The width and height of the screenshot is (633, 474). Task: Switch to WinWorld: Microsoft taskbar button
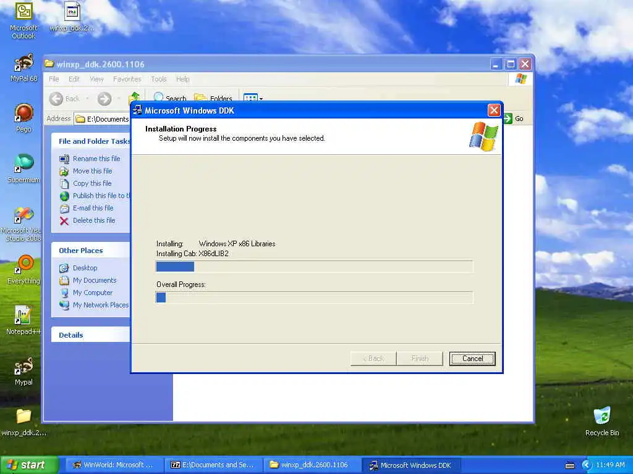click(x=113, y=465)
